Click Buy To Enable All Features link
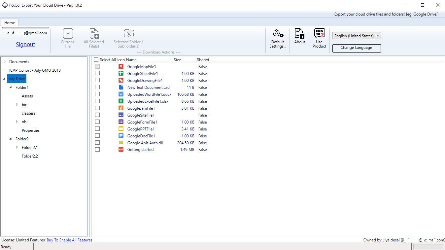The height and width of the screenshot is (250, 445). pyautogui.click(x=70, y=240)
